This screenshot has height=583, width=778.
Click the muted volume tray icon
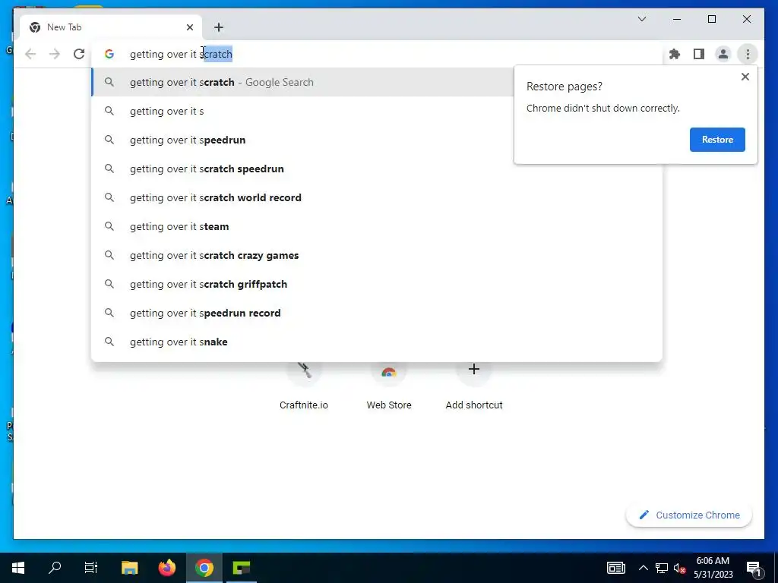point(679,568)
